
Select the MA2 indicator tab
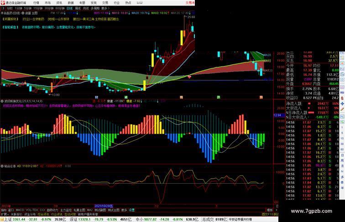pos(89,210)
